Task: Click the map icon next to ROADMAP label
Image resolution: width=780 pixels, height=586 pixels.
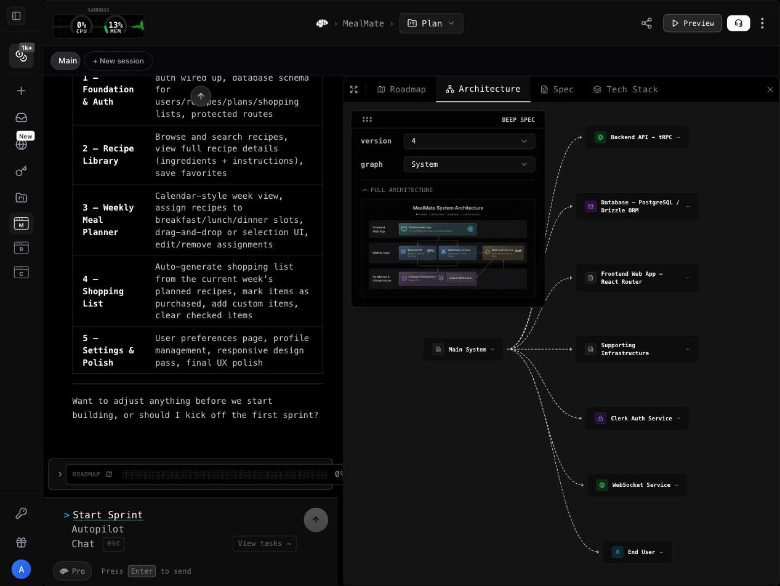Action: (109, 474)
